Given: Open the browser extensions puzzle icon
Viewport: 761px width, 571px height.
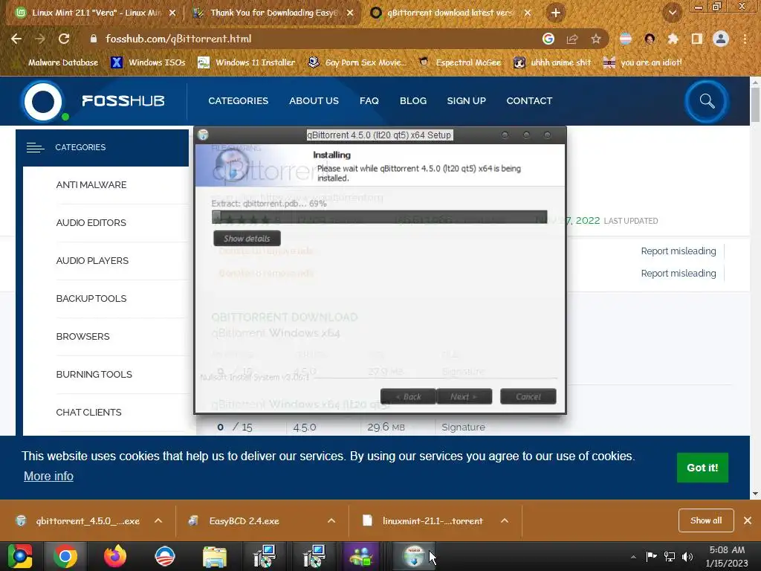Looking at the screenshot, I should tap(673, 39).
